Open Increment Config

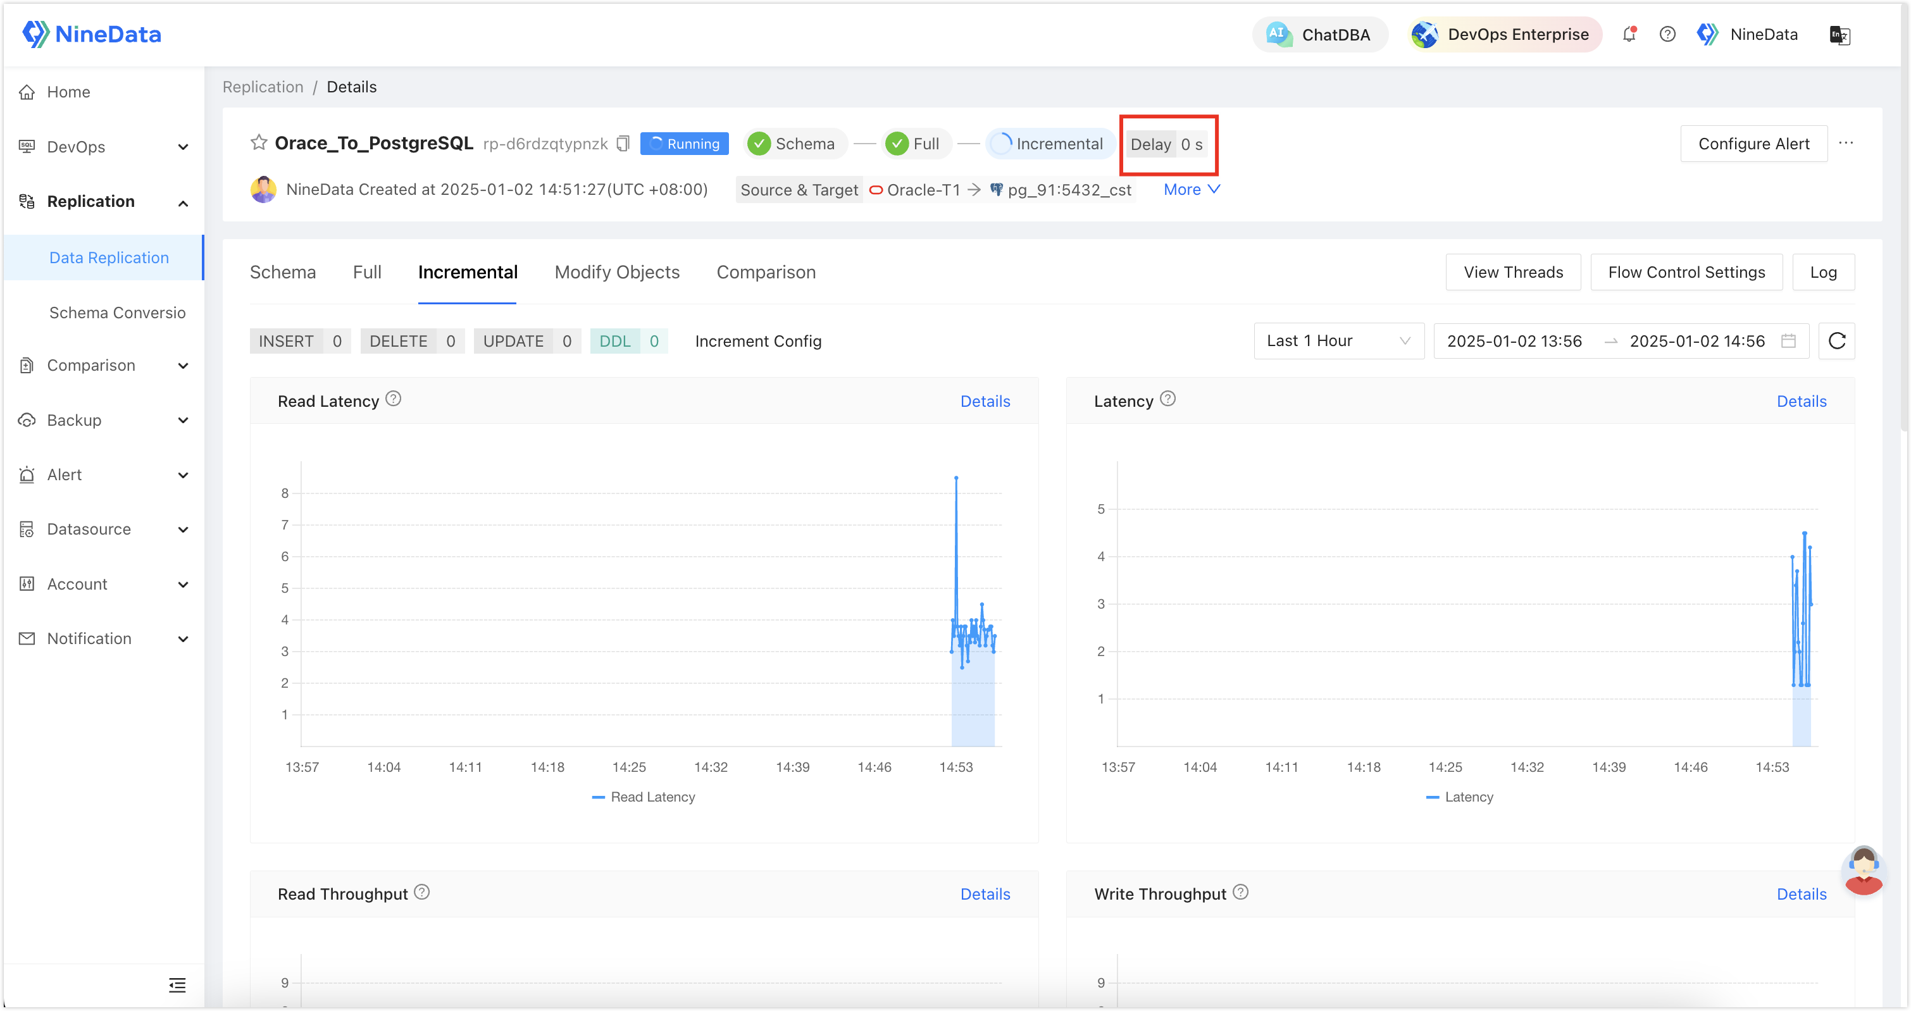pos(758,341)
